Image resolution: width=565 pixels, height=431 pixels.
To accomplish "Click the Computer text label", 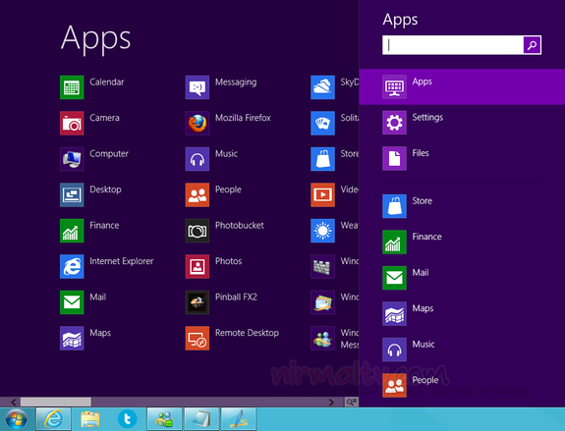I will [x=109, y=154].
